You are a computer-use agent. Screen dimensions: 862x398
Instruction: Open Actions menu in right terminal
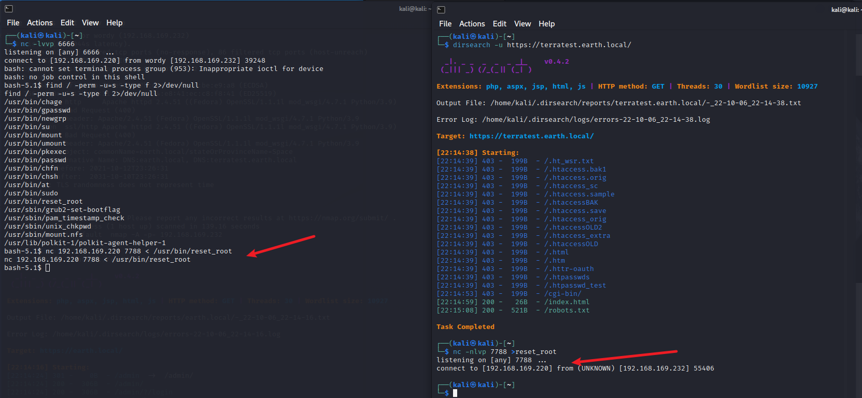(472, 24)
